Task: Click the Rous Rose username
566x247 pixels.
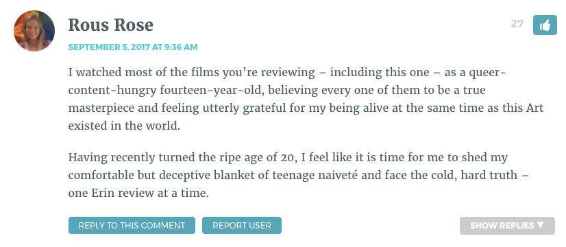Action: click(111, 25)
